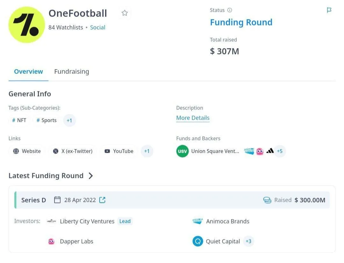Select the Sports tag
This screenshot has height=263, width=344.
[47, 120]
